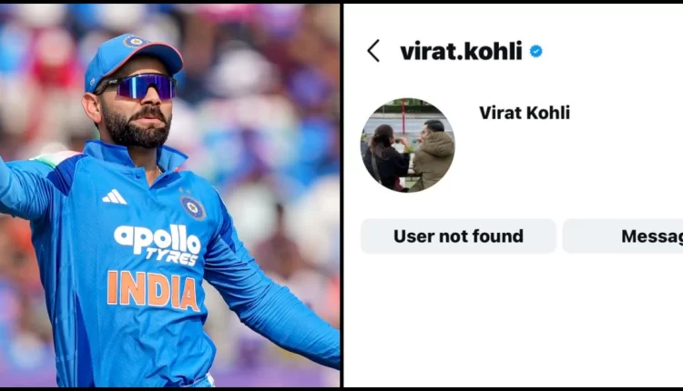683x391 pixels.
Task: Tap the back arrow icon
Action: (x=373, y=51)
